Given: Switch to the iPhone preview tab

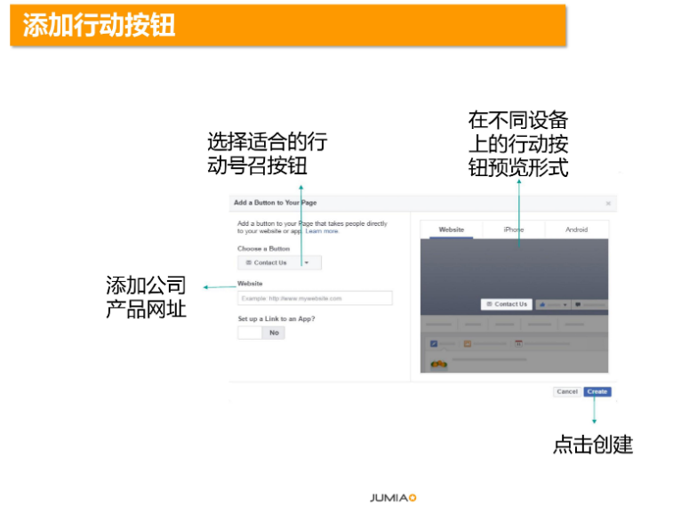Looking at the screenshot, I should pos(514,229).
